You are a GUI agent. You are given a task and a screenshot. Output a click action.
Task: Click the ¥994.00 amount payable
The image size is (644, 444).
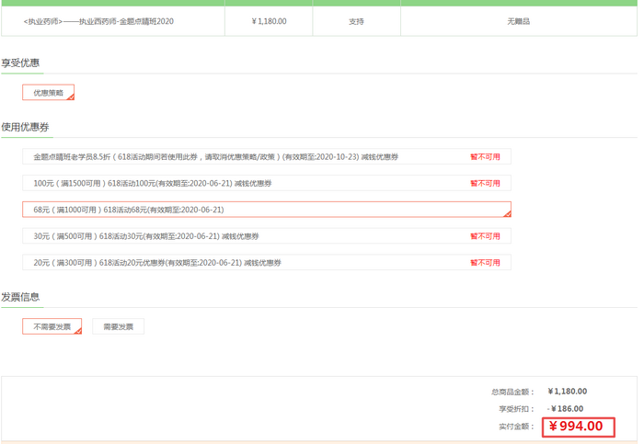tap(576, 427)
